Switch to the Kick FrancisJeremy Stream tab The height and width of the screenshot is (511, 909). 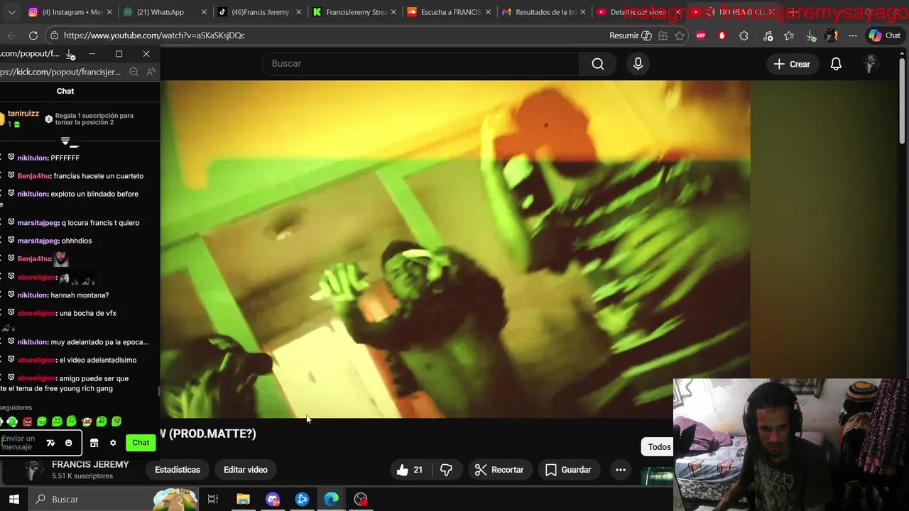(x=354, y=12)
